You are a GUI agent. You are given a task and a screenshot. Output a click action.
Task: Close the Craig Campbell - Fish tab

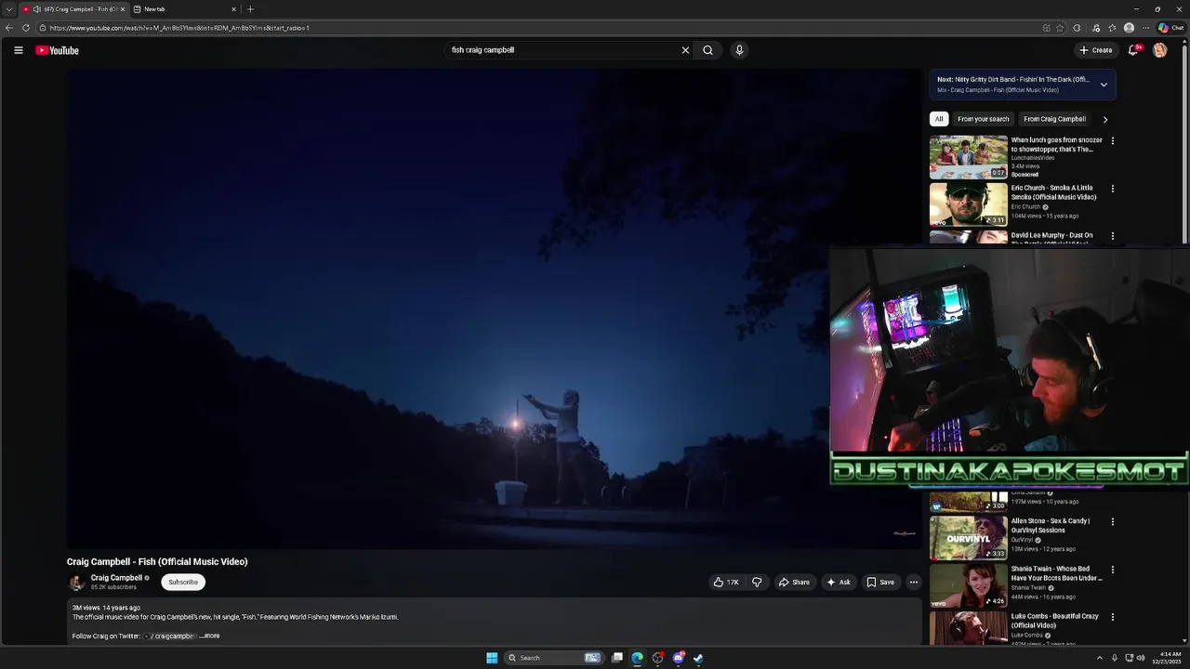point(123,9)
